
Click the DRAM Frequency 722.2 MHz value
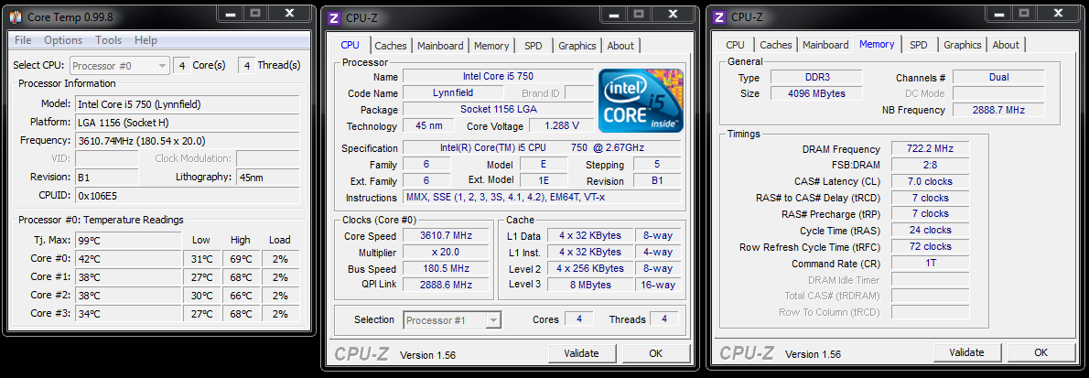pos(930,148)
